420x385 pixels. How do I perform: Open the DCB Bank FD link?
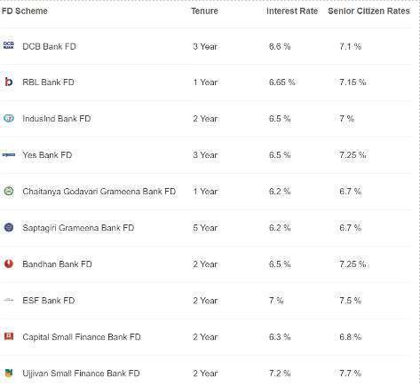tap(49, 46)
